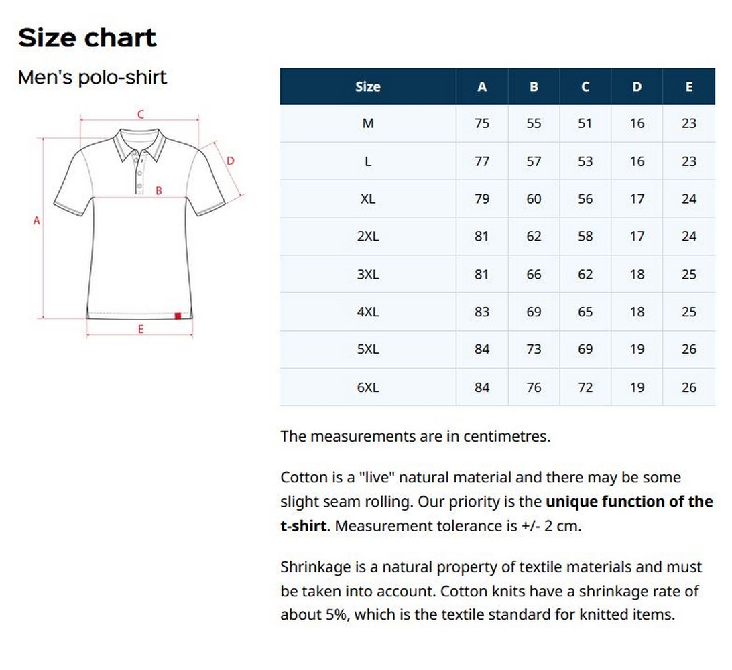
Task: Click the 3XL row label
Action: pos(367,274)
